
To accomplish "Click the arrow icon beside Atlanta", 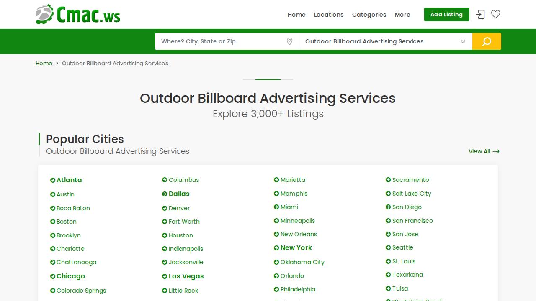I will [x=52, y=180].
